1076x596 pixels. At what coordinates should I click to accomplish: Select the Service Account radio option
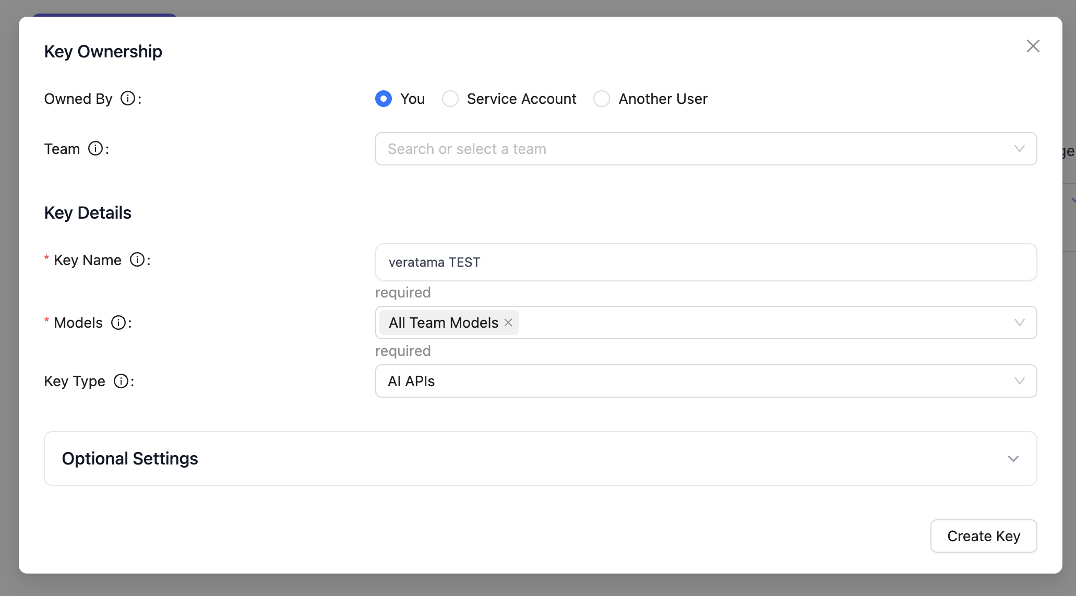point(450,99)
